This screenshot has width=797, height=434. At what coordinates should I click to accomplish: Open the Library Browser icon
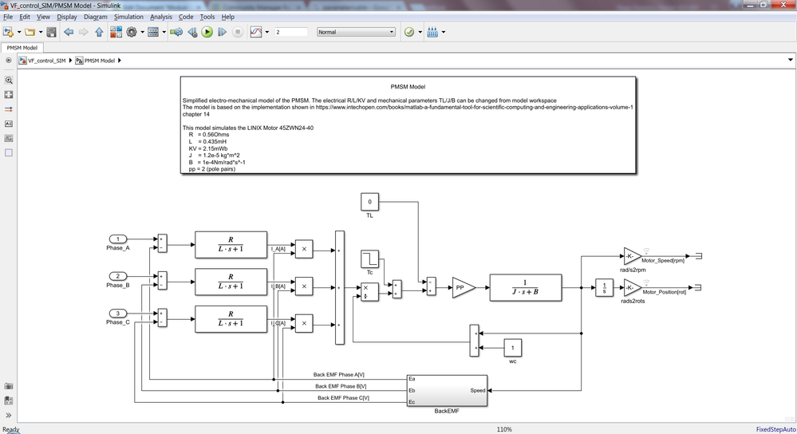click(x=116, y=32)
